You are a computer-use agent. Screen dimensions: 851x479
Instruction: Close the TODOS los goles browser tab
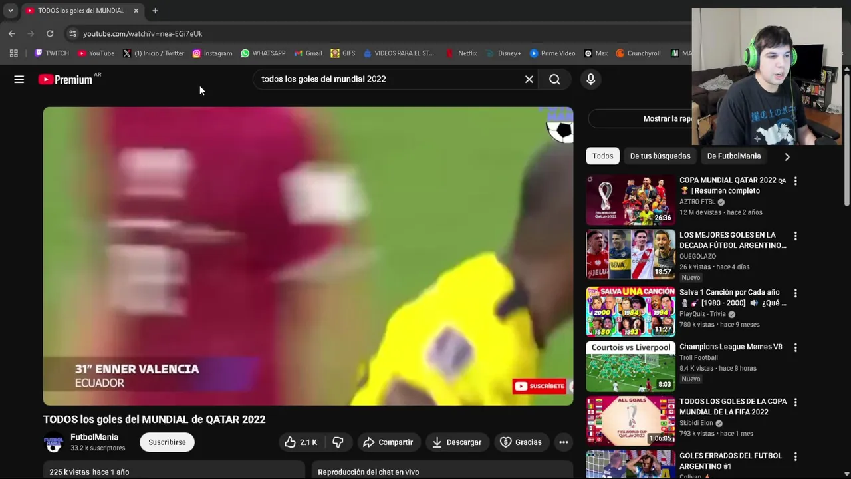coord(136,11)
